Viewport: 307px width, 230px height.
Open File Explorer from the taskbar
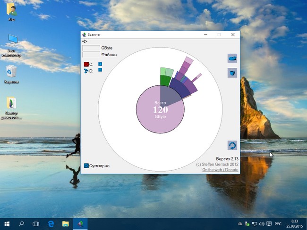click(x=66, y=223)
